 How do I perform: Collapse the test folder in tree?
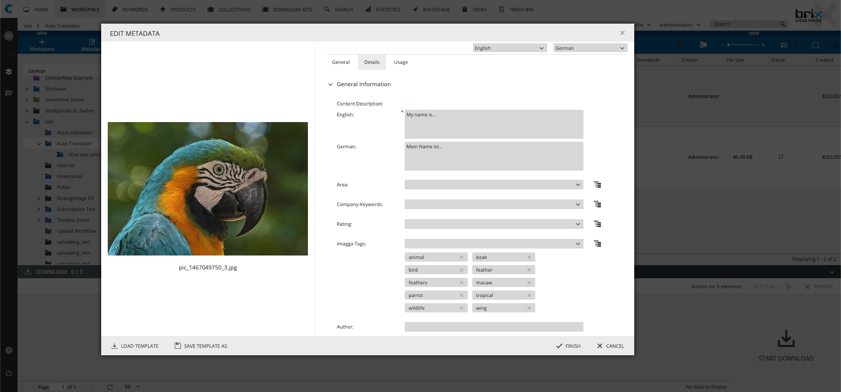coord(27,122)
